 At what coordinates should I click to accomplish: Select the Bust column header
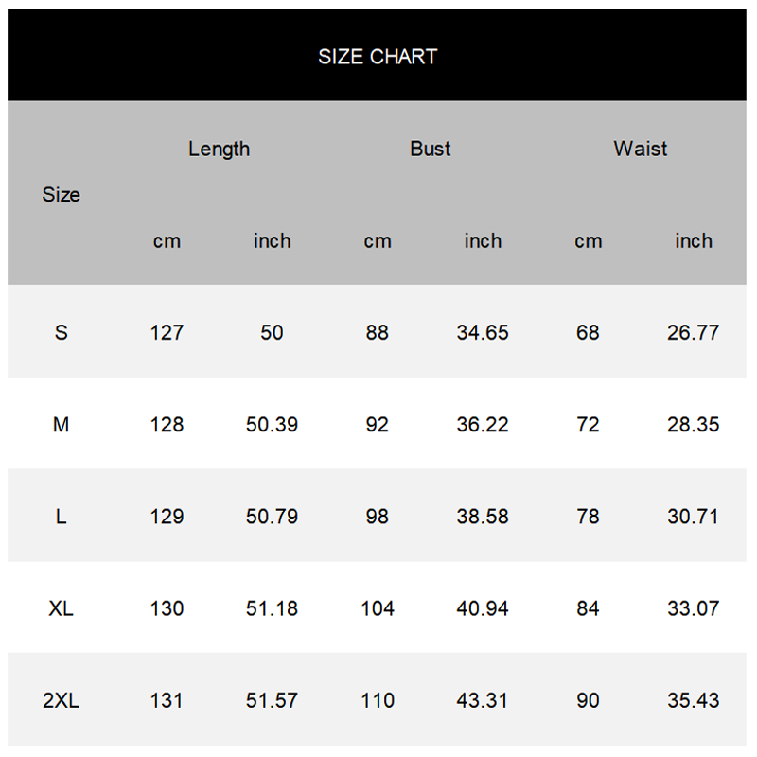[x=430, y=149]
